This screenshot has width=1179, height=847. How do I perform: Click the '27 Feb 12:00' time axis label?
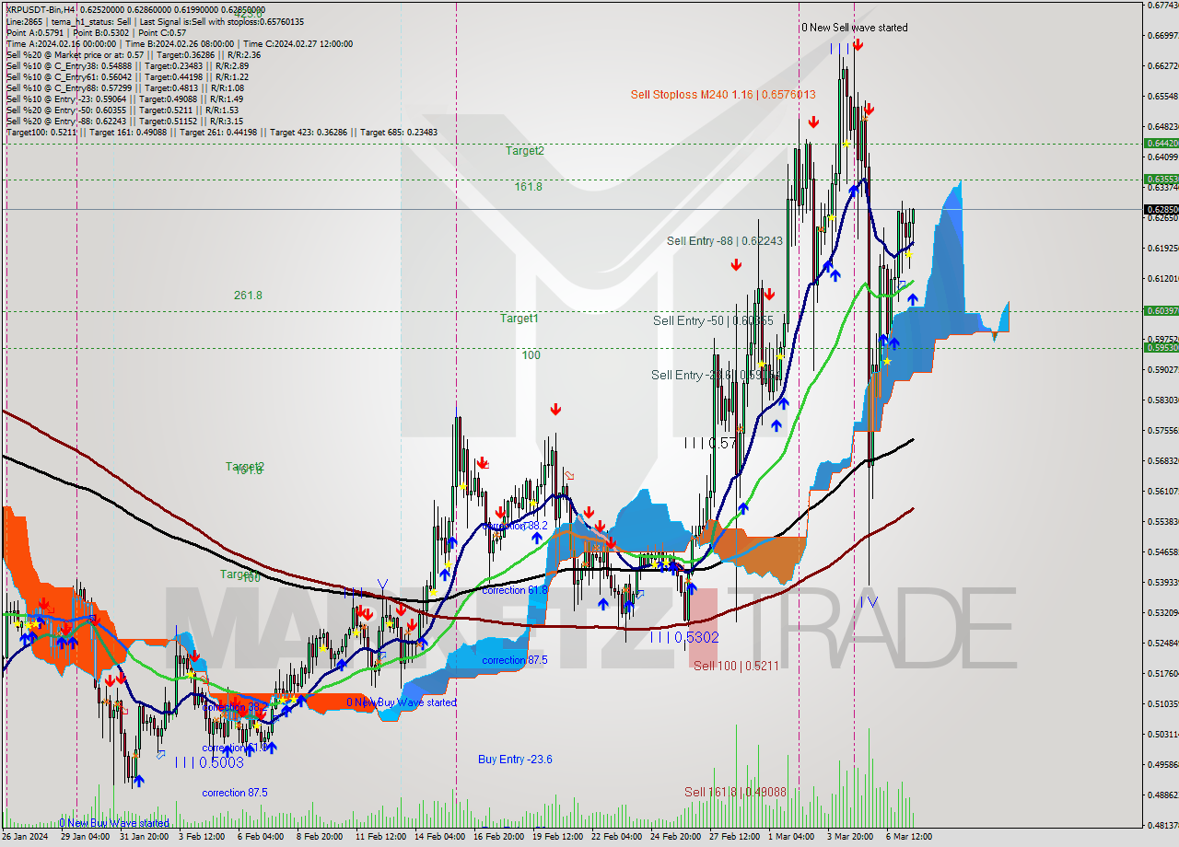(734, 837)
